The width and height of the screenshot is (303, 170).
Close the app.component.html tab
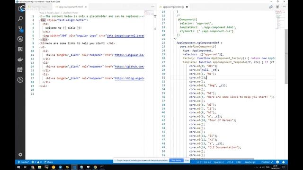click(86, 7)
